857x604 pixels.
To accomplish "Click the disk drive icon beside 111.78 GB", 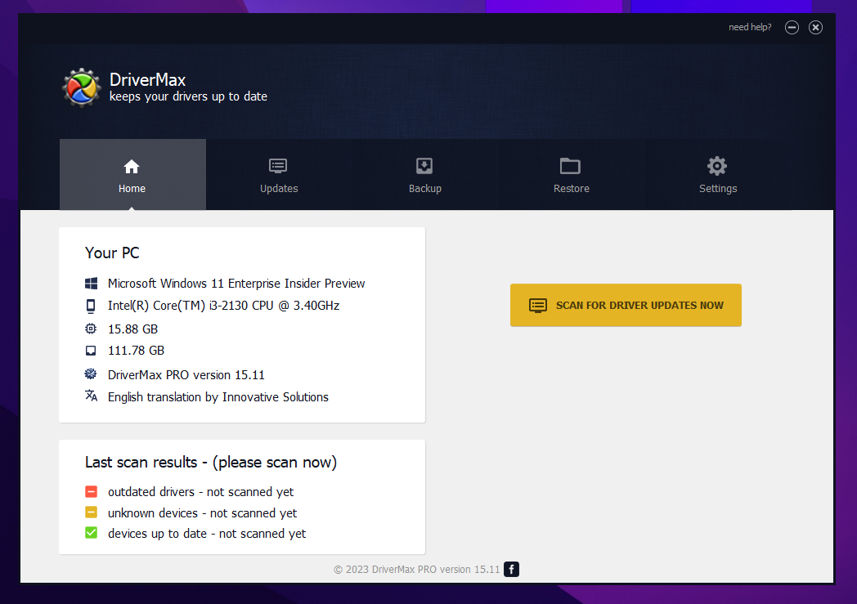I will pyautogui.click(x=91, y=351).
